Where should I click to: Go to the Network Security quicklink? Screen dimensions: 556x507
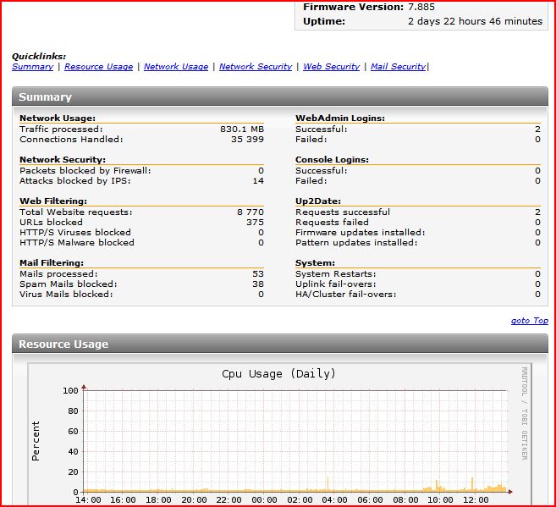256,67
